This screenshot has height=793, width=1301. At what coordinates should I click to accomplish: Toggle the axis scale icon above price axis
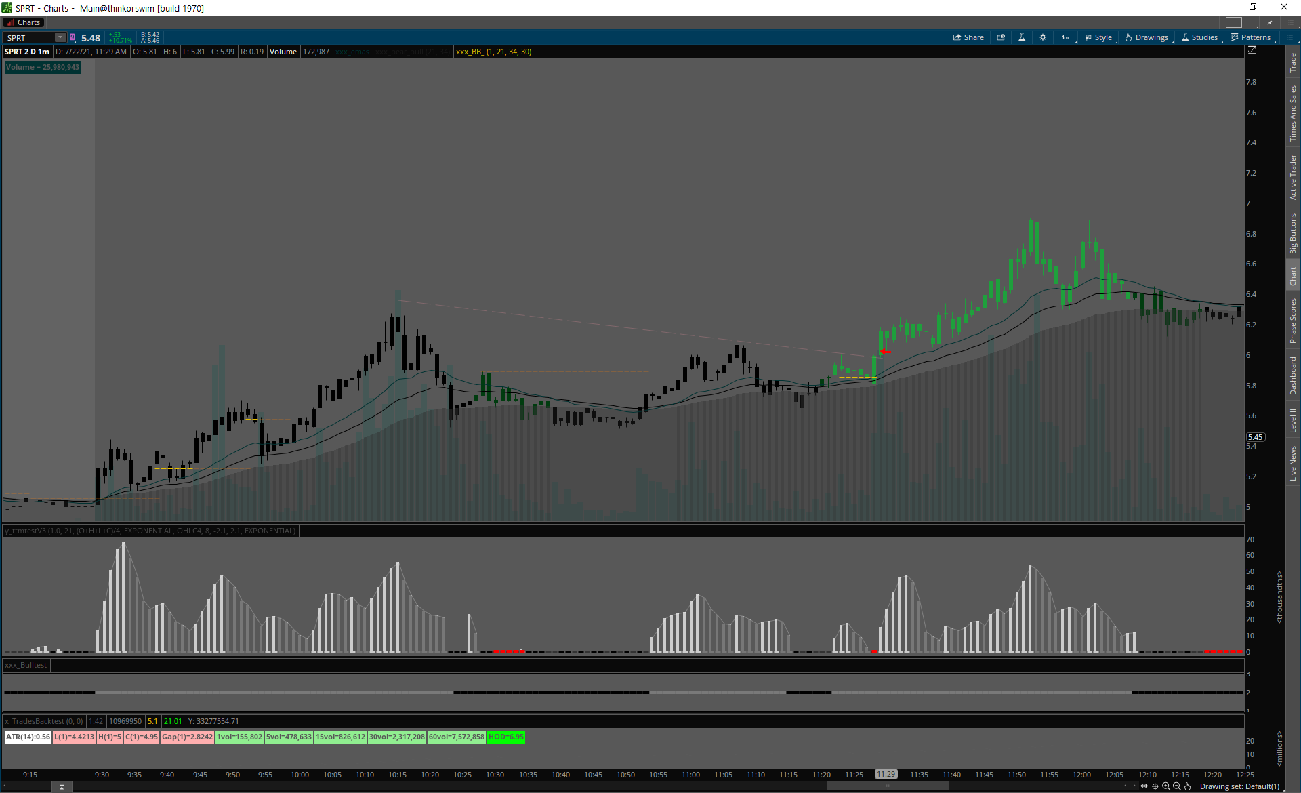pos(1252,51)
